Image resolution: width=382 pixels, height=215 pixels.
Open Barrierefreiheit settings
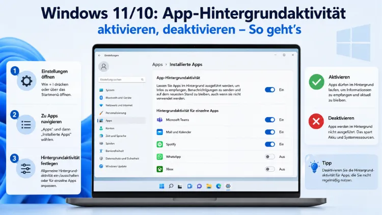click(x=122, y=151)
